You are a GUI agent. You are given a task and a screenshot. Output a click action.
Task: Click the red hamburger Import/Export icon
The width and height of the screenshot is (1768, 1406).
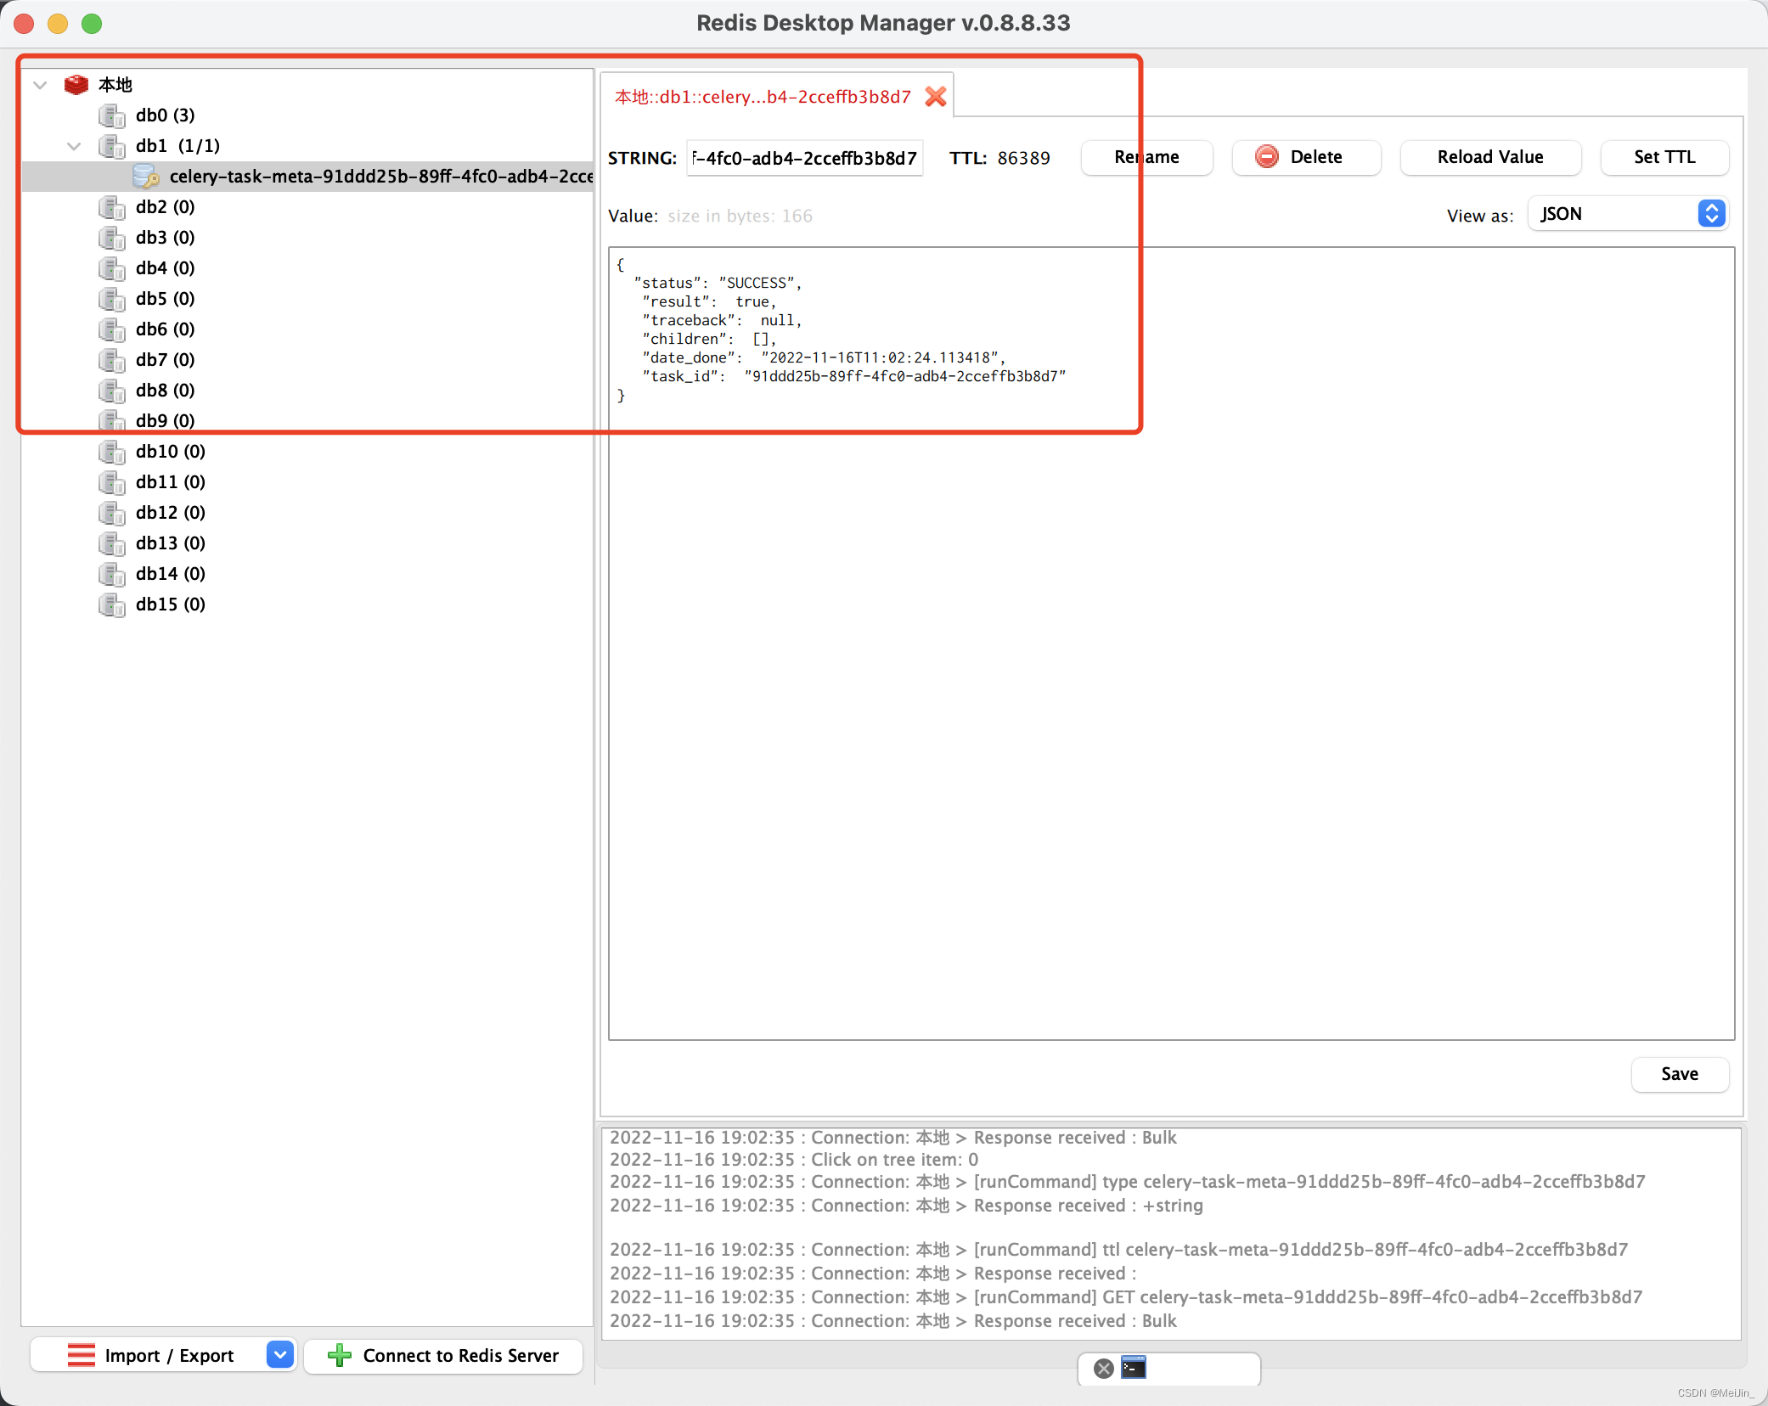(x=82, y=1355)
